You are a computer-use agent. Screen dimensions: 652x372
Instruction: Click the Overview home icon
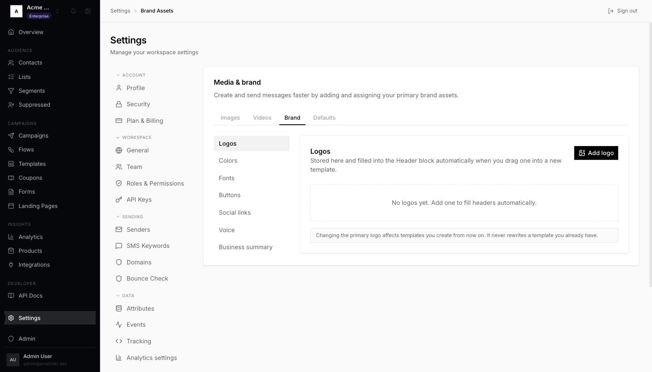11,32
